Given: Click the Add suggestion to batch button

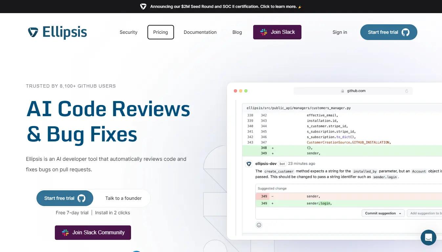Looking at the screenshot, I should click(424, 213).
